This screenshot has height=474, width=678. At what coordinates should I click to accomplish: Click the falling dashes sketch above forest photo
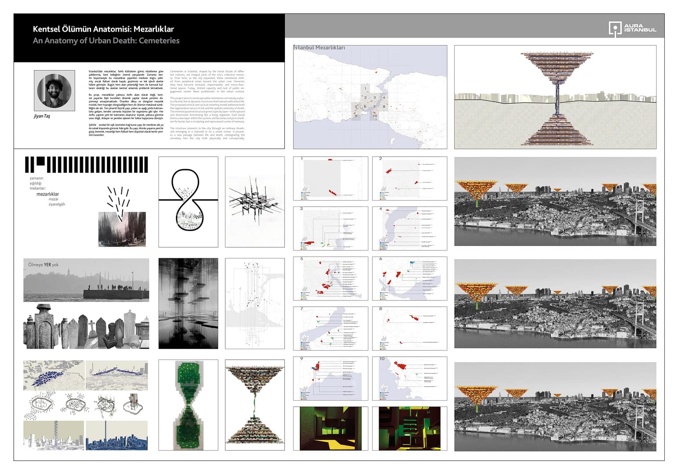coord(119,199)
